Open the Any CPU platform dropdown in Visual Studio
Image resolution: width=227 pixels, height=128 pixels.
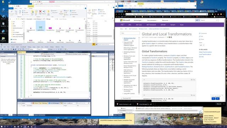(43, 49)
